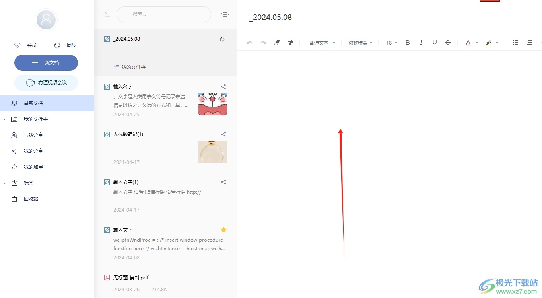The width and height of the screenshot is (542, 298).
Task: Expand the 标签 tree arrow
Action: click(4, 183)
